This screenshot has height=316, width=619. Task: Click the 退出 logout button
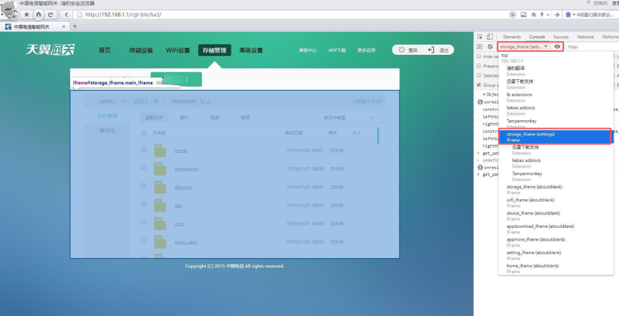point(438,50)
